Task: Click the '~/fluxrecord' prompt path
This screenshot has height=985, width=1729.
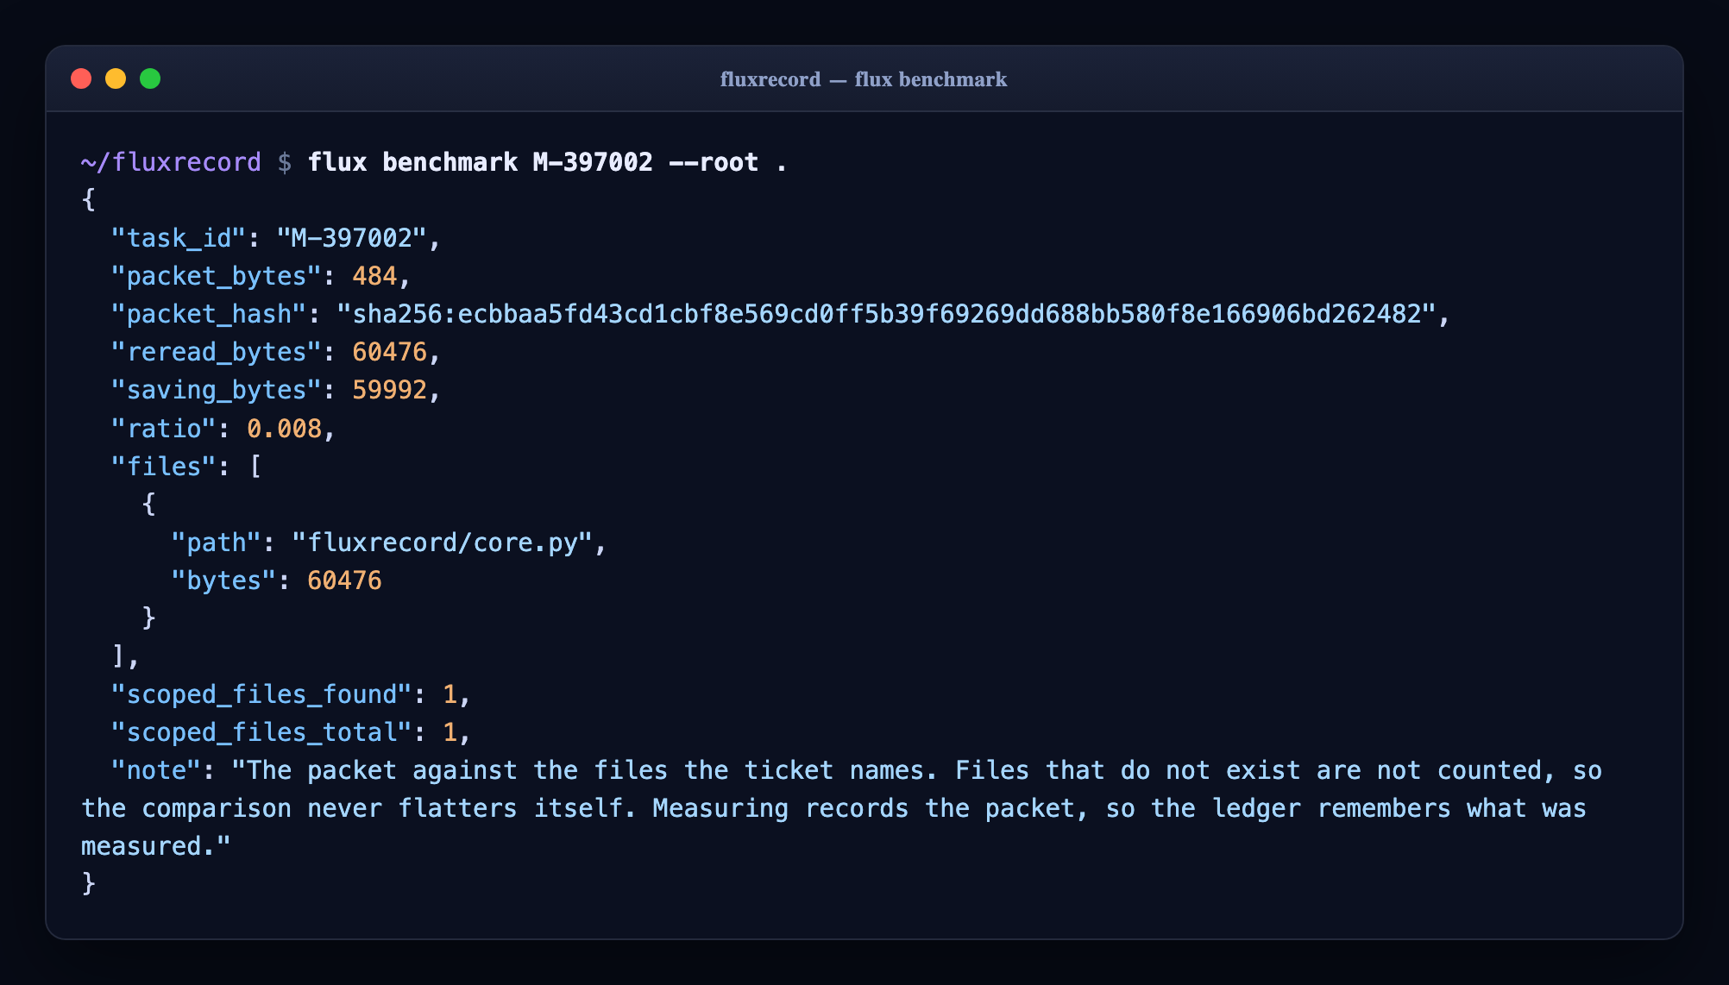Action: pos(171,162)
